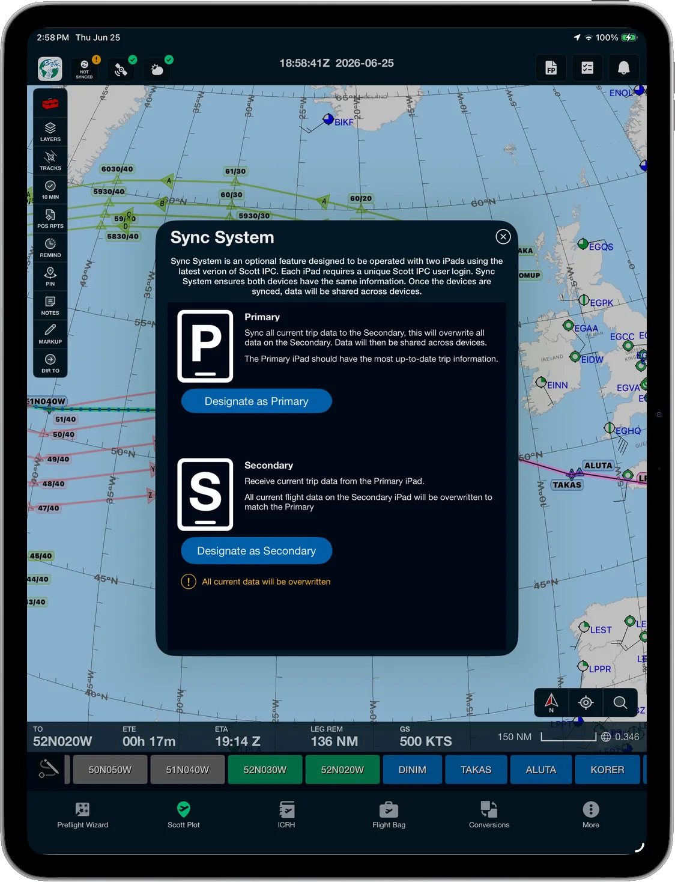Open the DIR TO tool
Screen dimensions: 675x882
(50, 363)
